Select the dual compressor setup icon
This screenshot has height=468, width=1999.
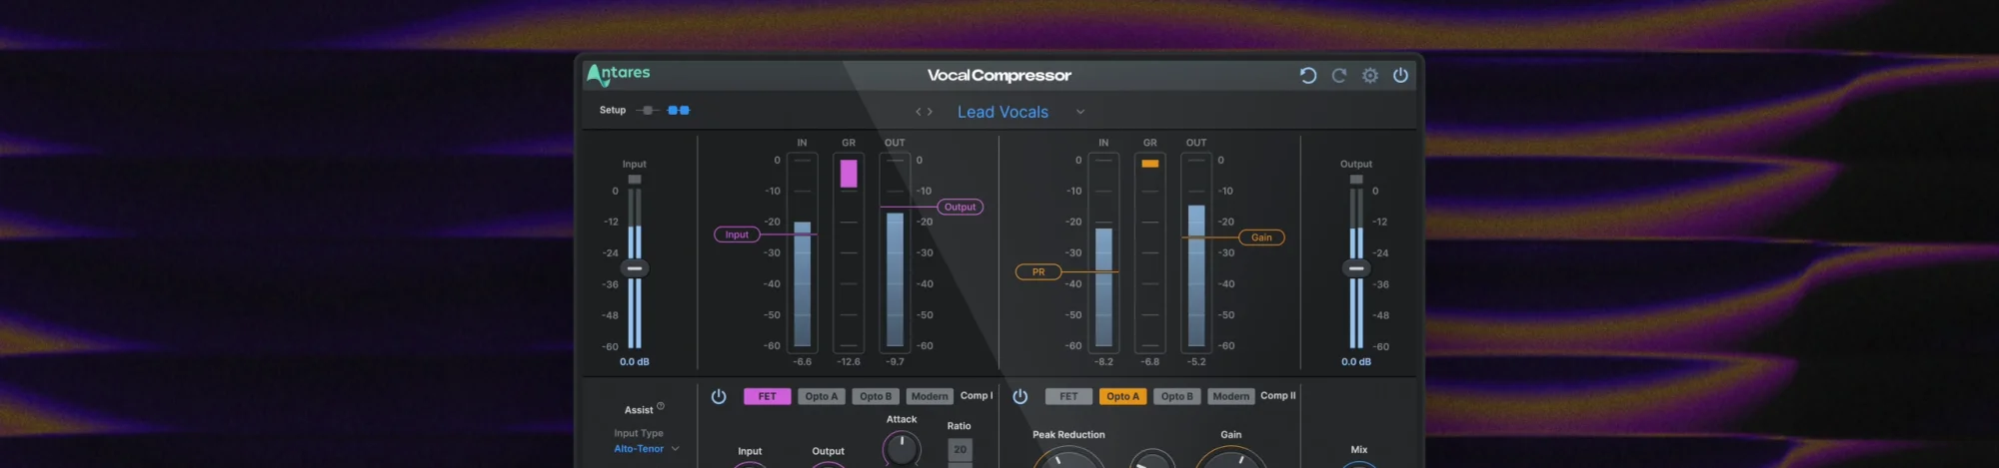pos(679,110)
